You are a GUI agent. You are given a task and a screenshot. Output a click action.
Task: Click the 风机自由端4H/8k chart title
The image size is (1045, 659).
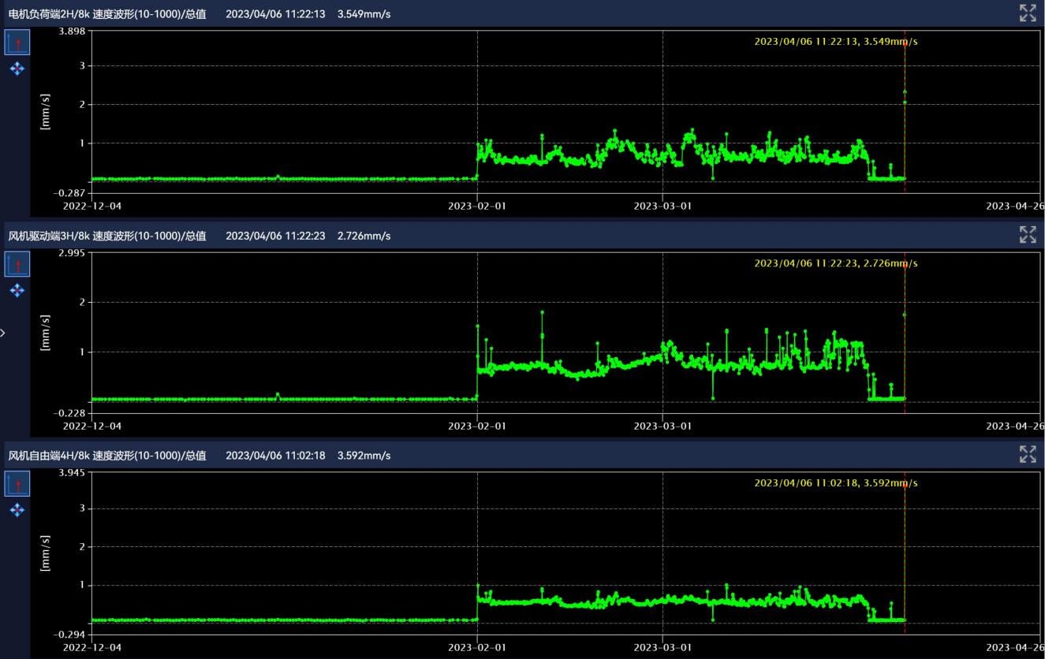tap(107, 456)
